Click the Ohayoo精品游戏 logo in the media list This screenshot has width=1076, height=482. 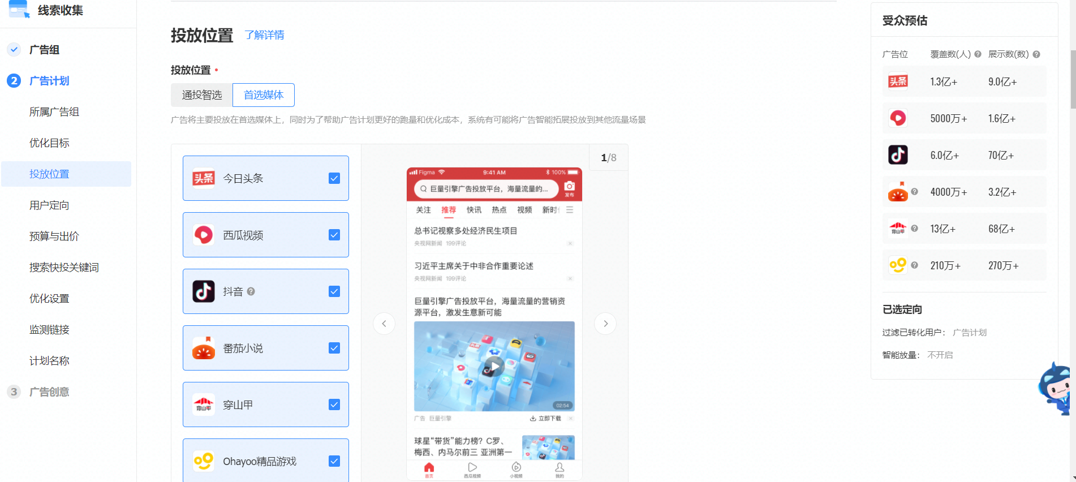(x=204, y=461)
